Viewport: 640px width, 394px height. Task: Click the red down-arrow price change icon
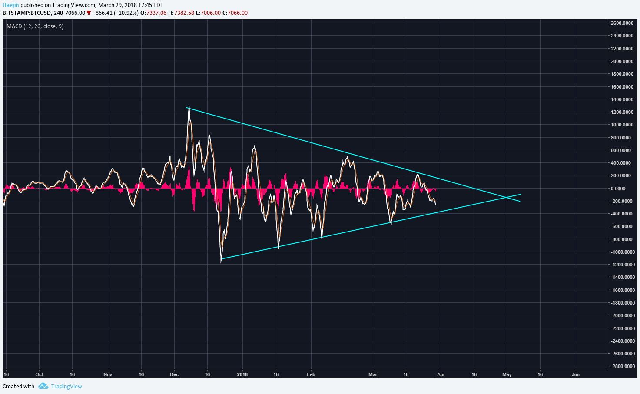pyautogui.click(x=89, y=13)
